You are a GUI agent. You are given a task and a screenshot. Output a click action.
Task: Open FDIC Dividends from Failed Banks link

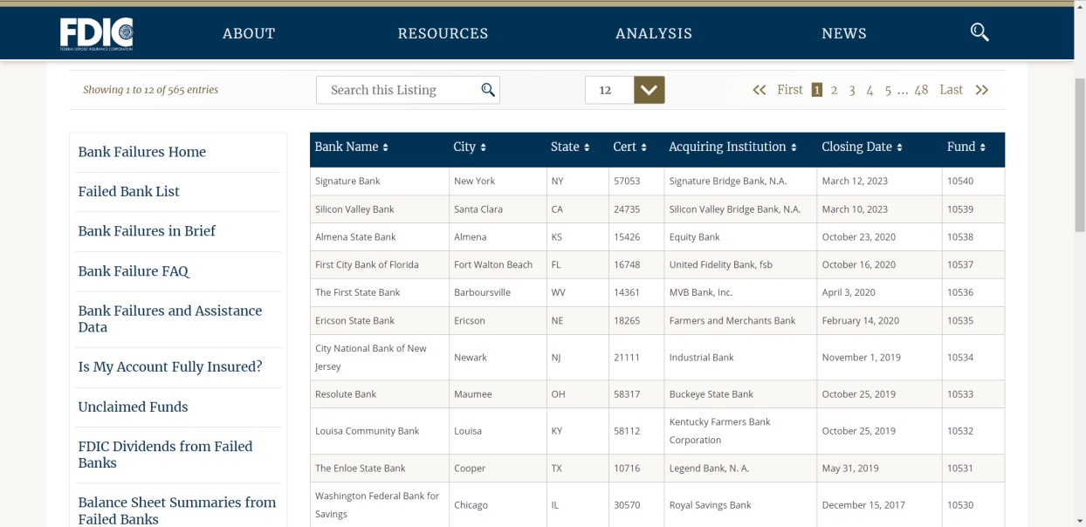click(165, 455)
